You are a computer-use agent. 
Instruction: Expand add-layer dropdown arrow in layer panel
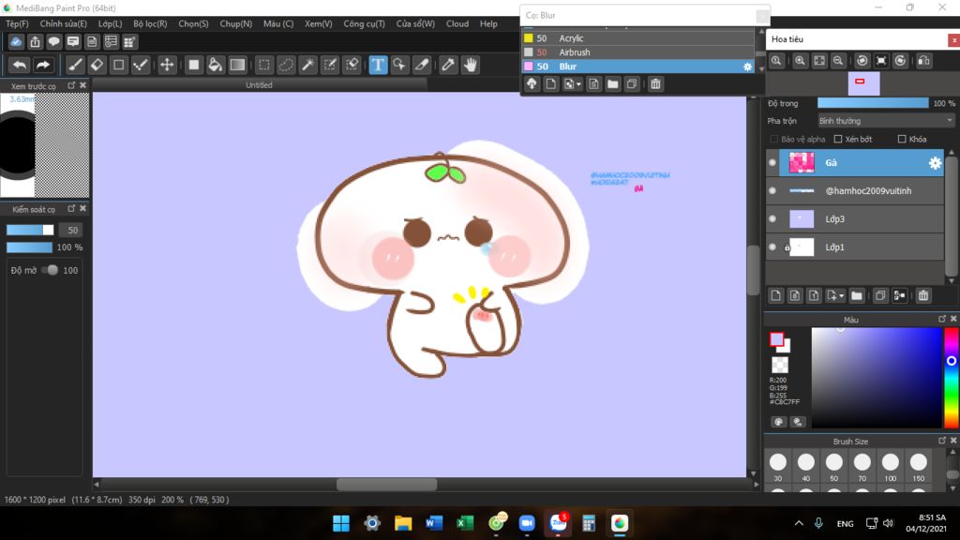tap(841, 296)
